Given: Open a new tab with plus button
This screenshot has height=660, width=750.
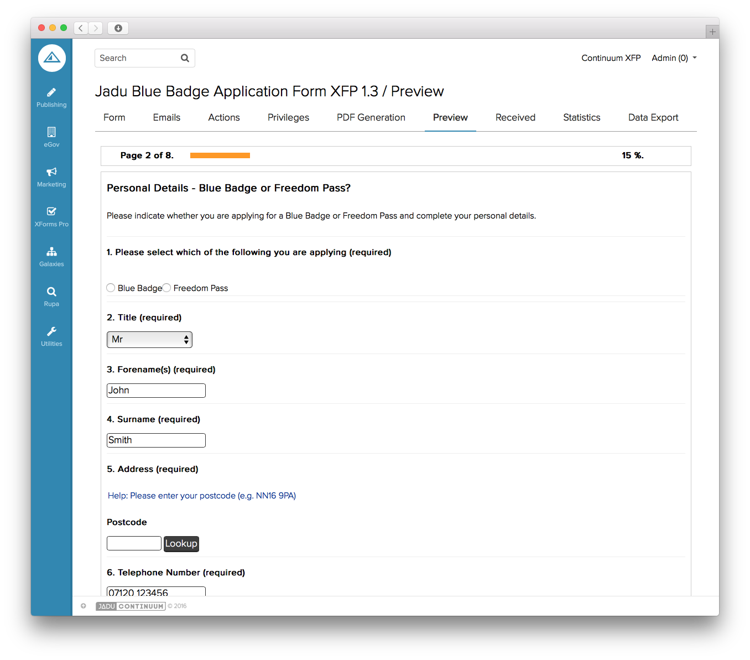Looking at the screenshot, I should [712, 32].
